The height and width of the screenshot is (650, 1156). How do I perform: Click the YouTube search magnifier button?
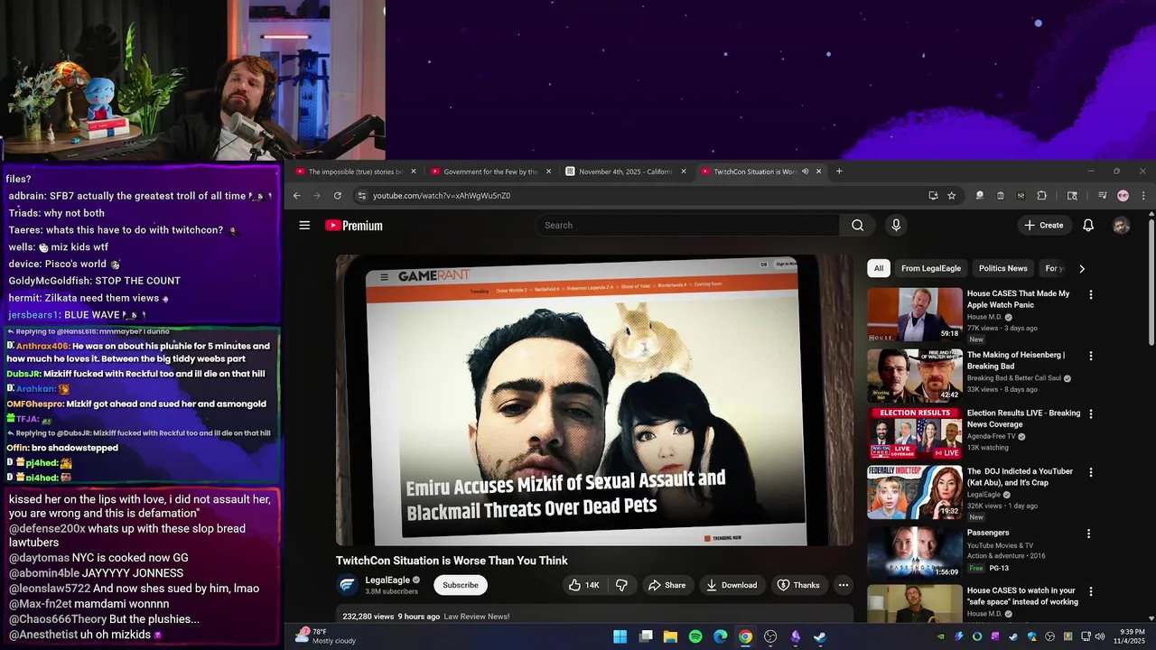coord(857,226)
